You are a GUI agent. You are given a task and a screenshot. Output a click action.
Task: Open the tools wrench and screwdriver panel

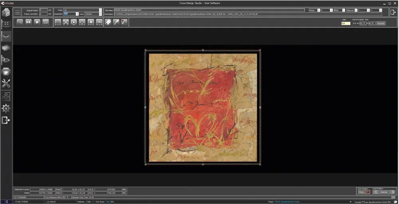point(6,84)
